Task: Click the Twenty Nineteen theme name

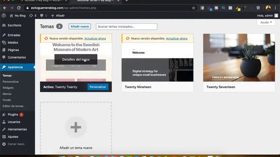Action: click(138, 87)
